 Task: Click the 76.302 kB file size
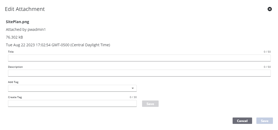pos(14,37)
